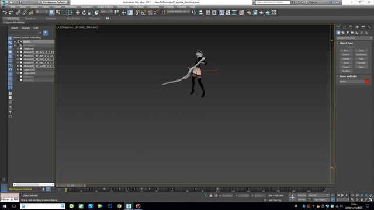374x210 pixels.
Task: Open the Selection Filter dropdown
Action: coord(41,12)
